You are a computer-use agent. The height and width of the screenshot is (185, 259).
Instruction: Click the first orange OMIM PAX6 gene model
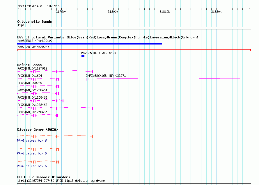55,136
